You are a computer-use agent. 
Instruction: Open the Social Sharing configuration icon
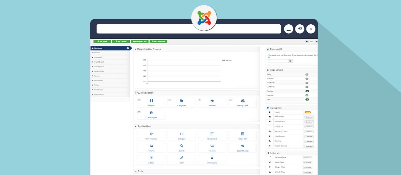coord(243,146)
